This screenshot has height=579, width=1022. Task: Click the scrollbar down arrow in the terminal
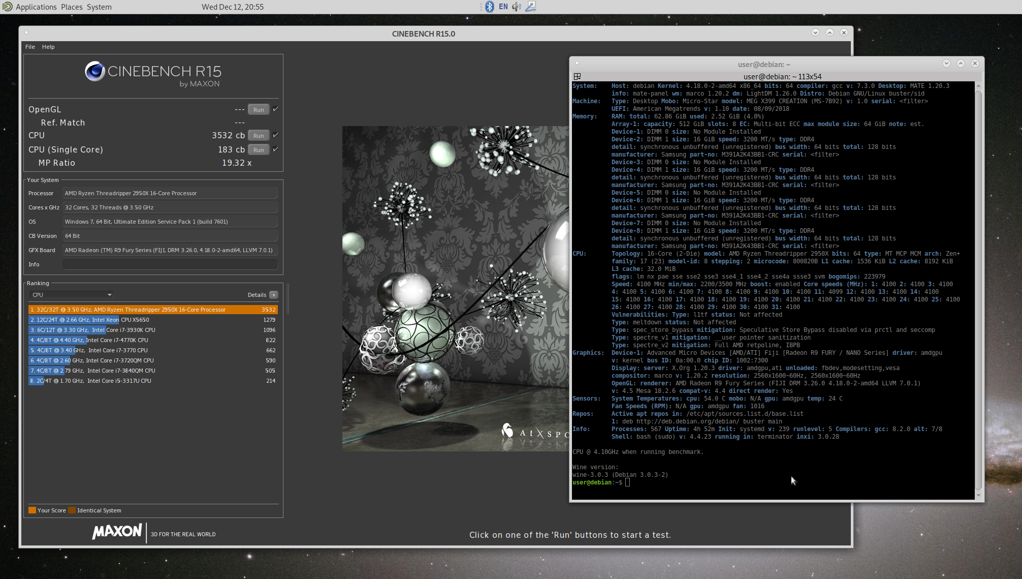tap(978, 495)
